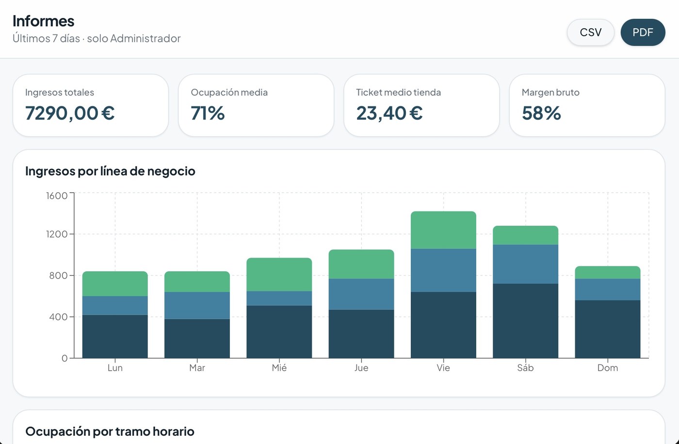Click the 23,40 € average ticket value

coord(389,113)
